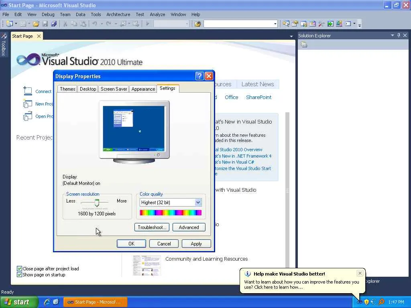Click the Redo arrow toolbar icon
The width and height of the screenshot is (411, 308).
[108, 24]
